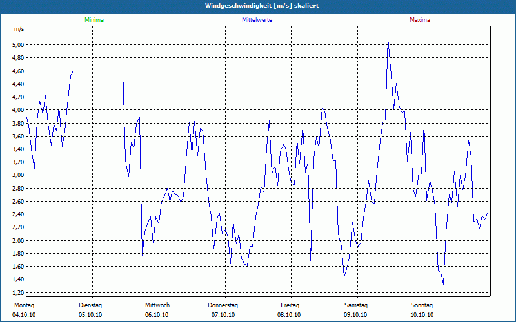
Task: Click the Freitag day label
Action: point(290,305)
